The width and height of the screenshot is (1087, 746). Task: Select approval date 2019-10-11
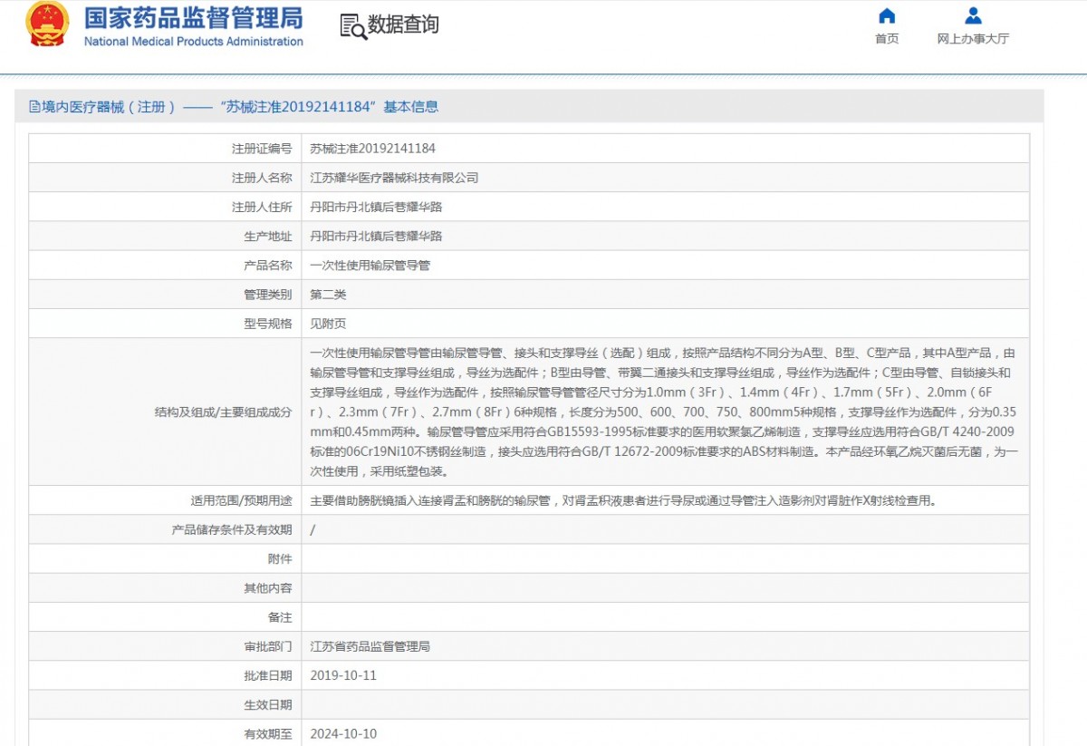point(343,675)
